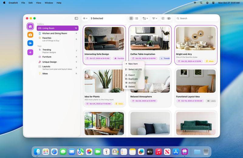Screen dimensions: 243x158
Task: Click the purple plus add-library button
Action: [30, 52]
